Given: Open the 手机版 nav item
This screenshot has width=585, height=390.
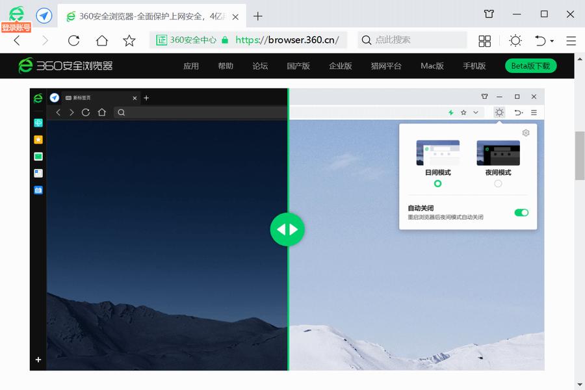Looking at the screenshot, I should click(474, 66).
